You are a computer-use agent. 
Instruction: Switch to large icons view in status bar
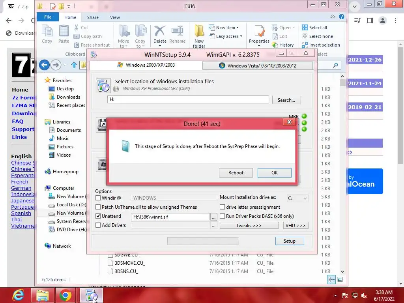(340, 280)
